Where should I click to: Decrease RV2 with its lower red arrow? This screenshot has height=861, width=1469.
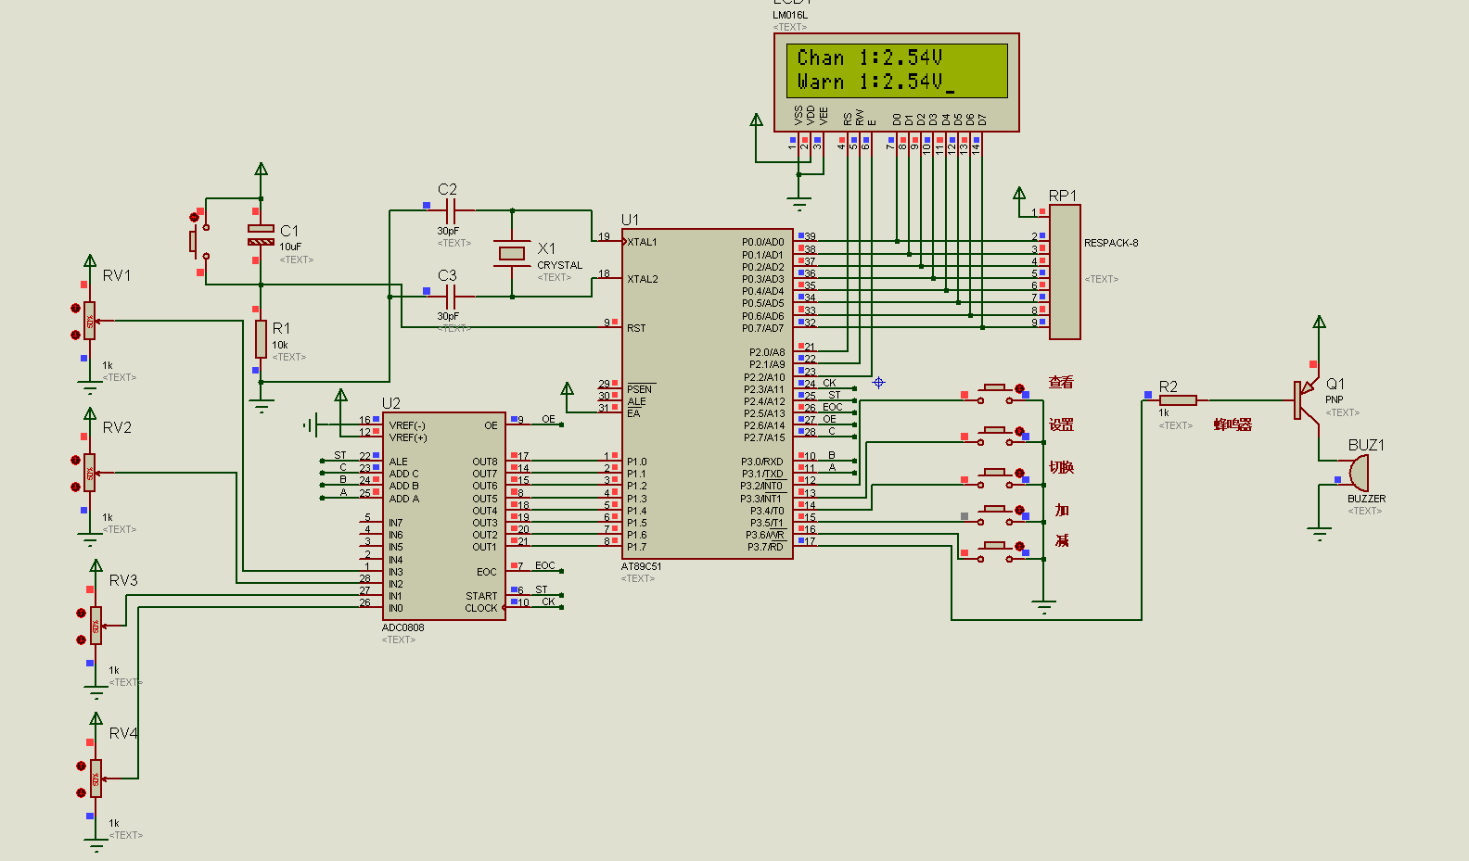tap(76, 487)
